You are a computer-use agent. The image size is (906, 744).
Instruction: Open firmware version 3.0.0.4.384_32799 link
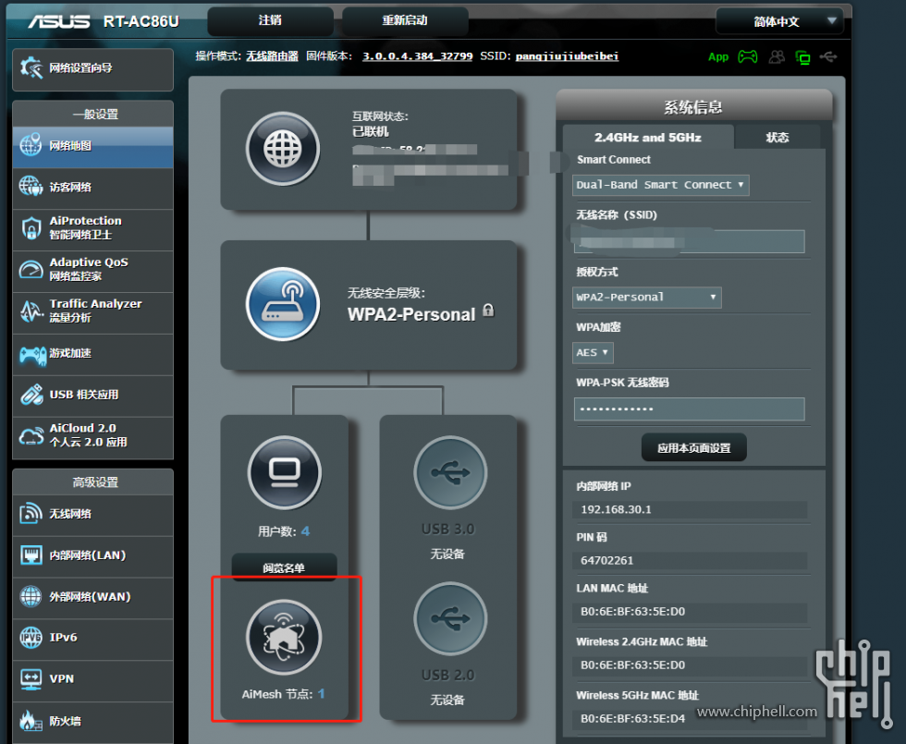click(x=417, y=56)
